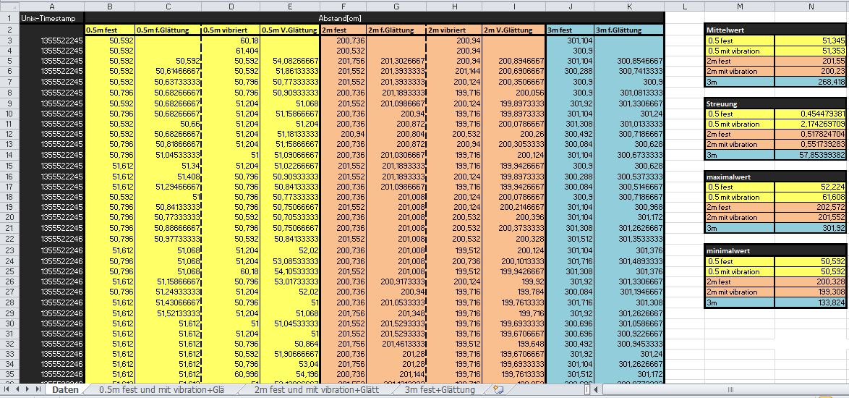Click the next sheet navigation arrow
849x398 pixels.
coord(27,389)
